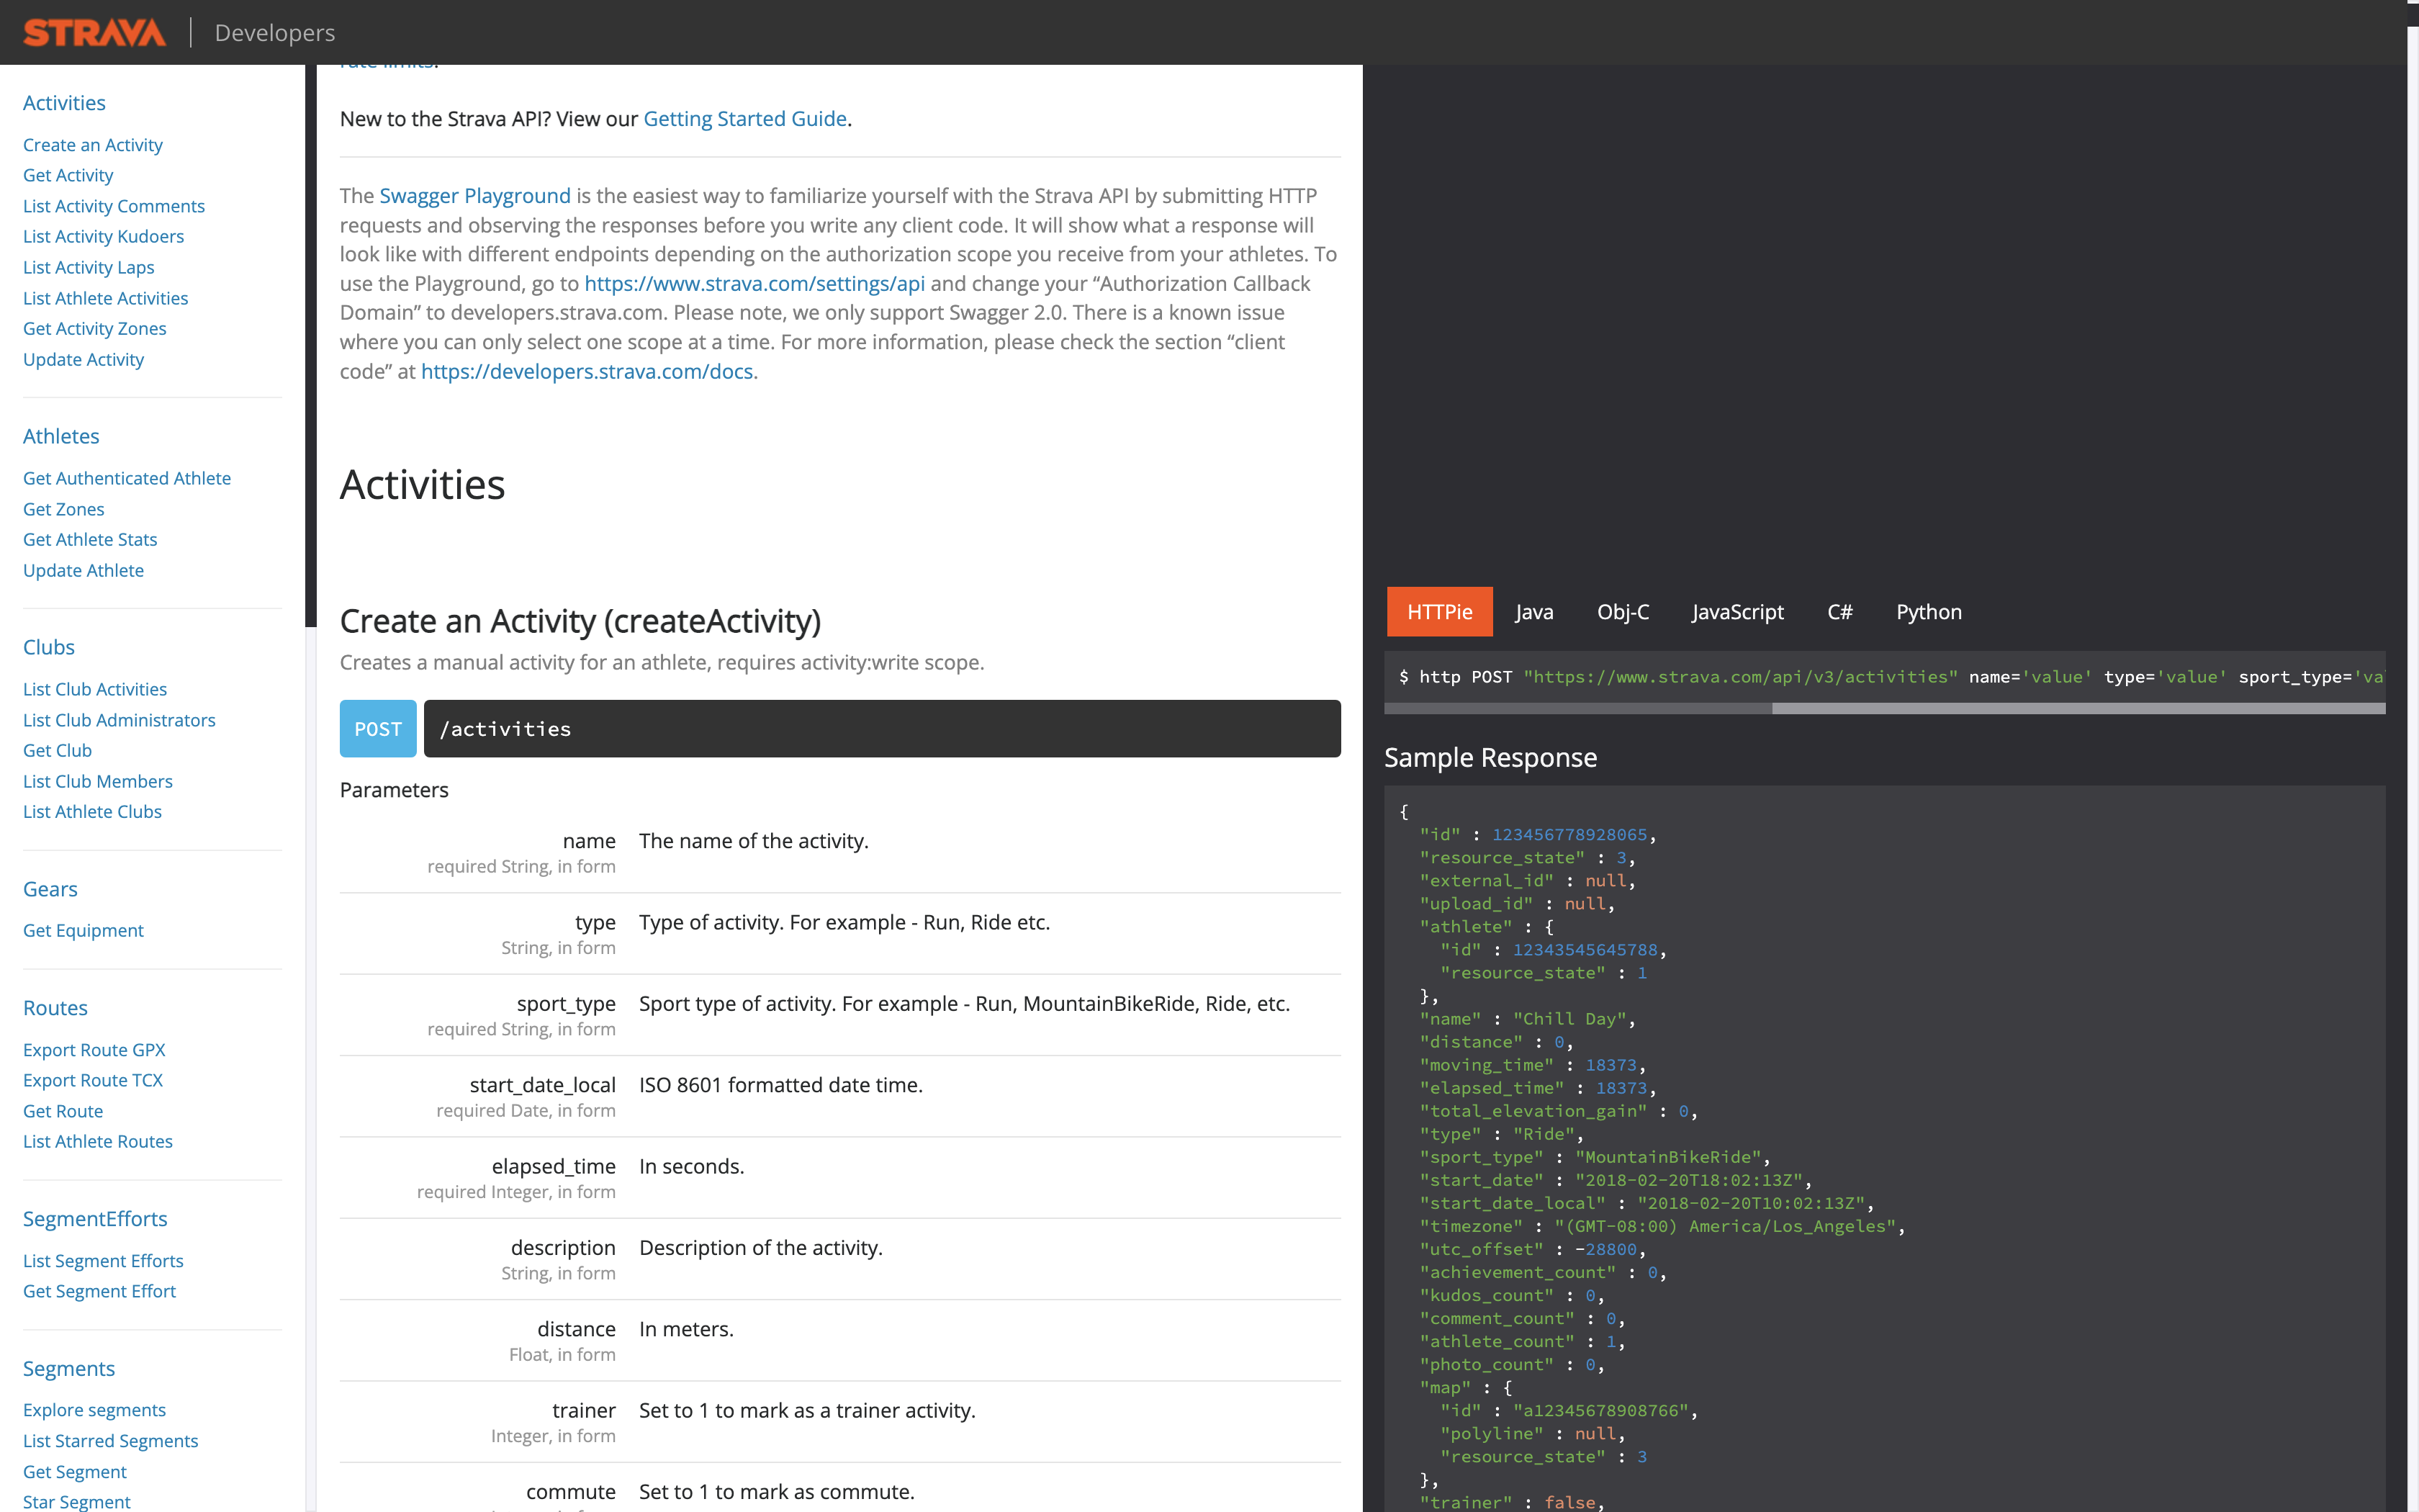Screen dimensions: 2419x1512
Task: Open the Getting Started Guide link
Action: (744, 118)
